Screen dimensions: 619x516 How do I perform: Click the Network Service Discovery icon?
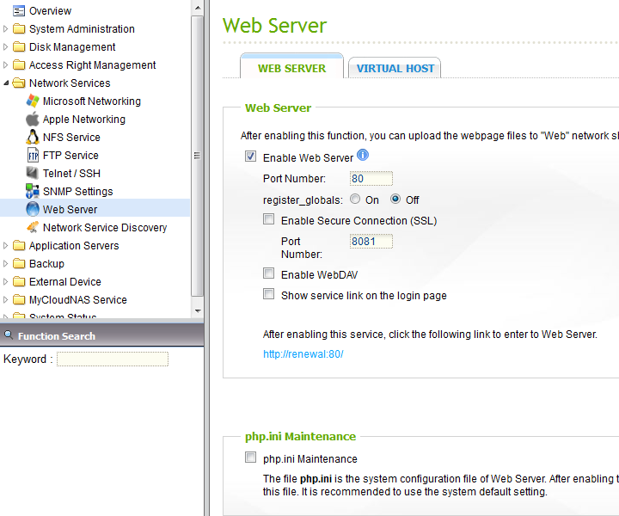click(33, 228)
